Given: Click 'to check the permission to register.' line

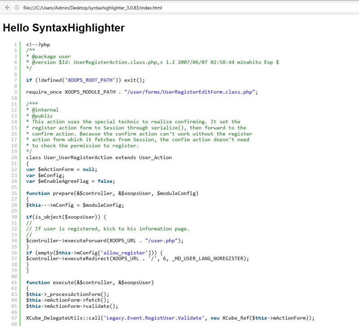Looking at the screenshot, I should (83, 146).
